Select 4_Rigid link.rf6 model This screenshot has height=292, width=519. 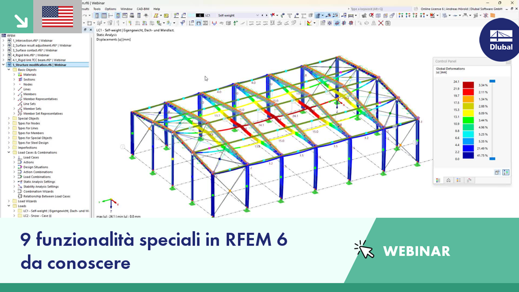[31, 55]
